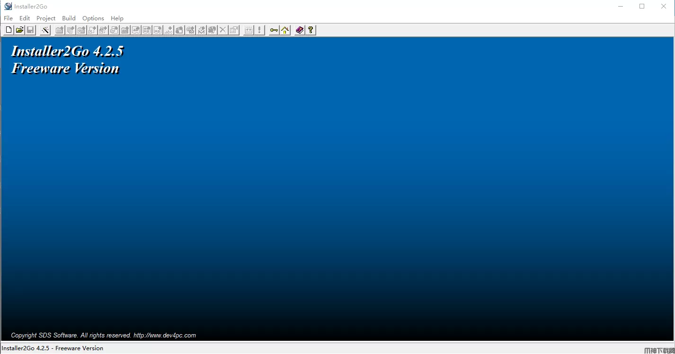Open the purple help book icon
The width and height of the screenshot is (675, 354).
(x=300, y=30)
